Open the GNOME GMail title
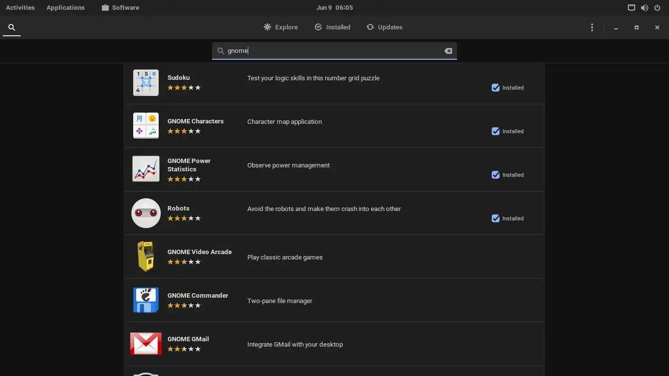 (x=188, y=339)
